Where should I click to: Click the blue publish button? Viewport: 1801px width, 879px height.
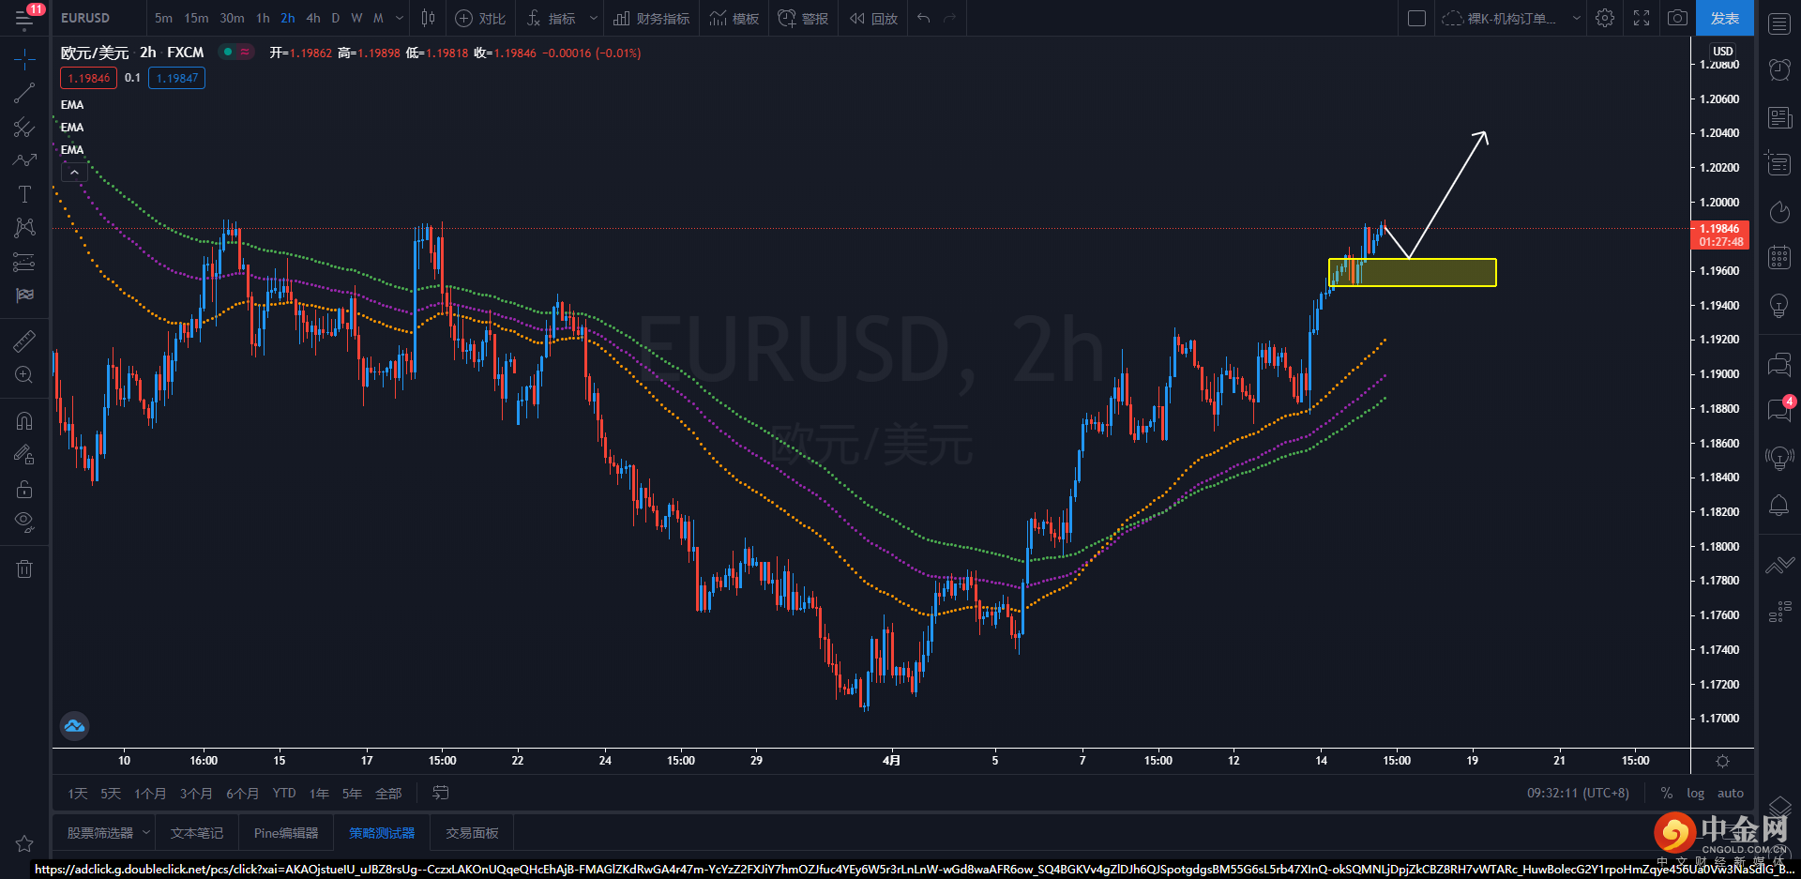point(1725,18)
